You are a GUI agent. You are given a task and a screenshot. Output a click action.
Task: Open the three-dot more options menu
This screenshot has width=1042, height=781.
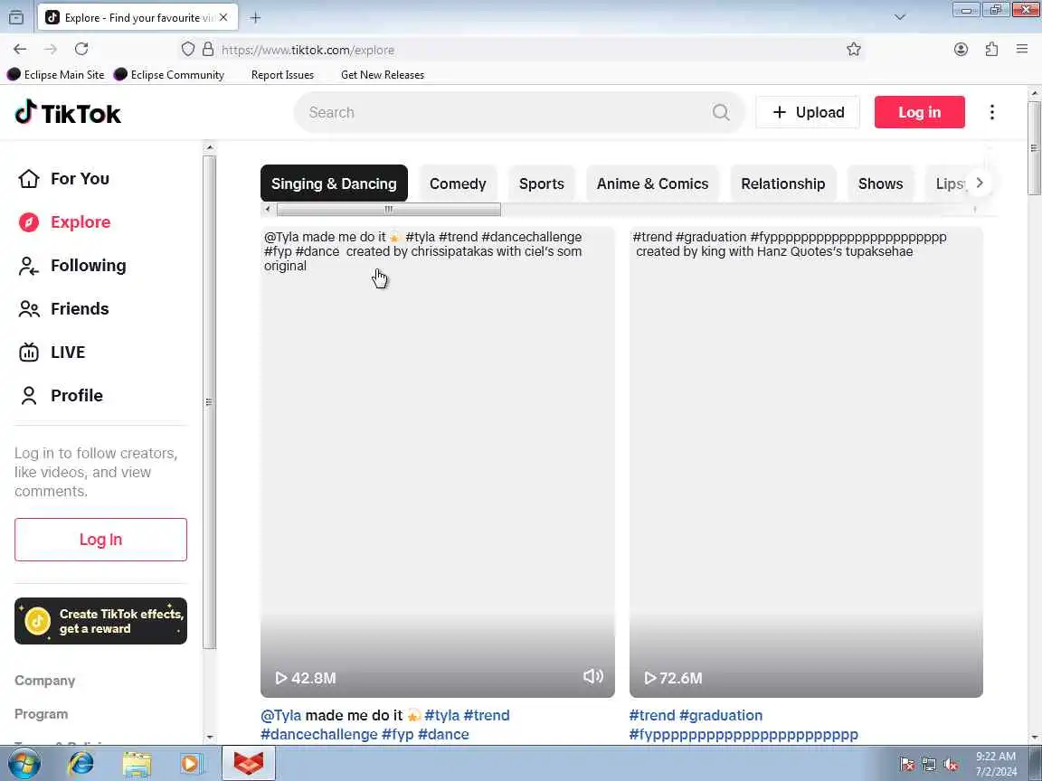coord(992,112)
